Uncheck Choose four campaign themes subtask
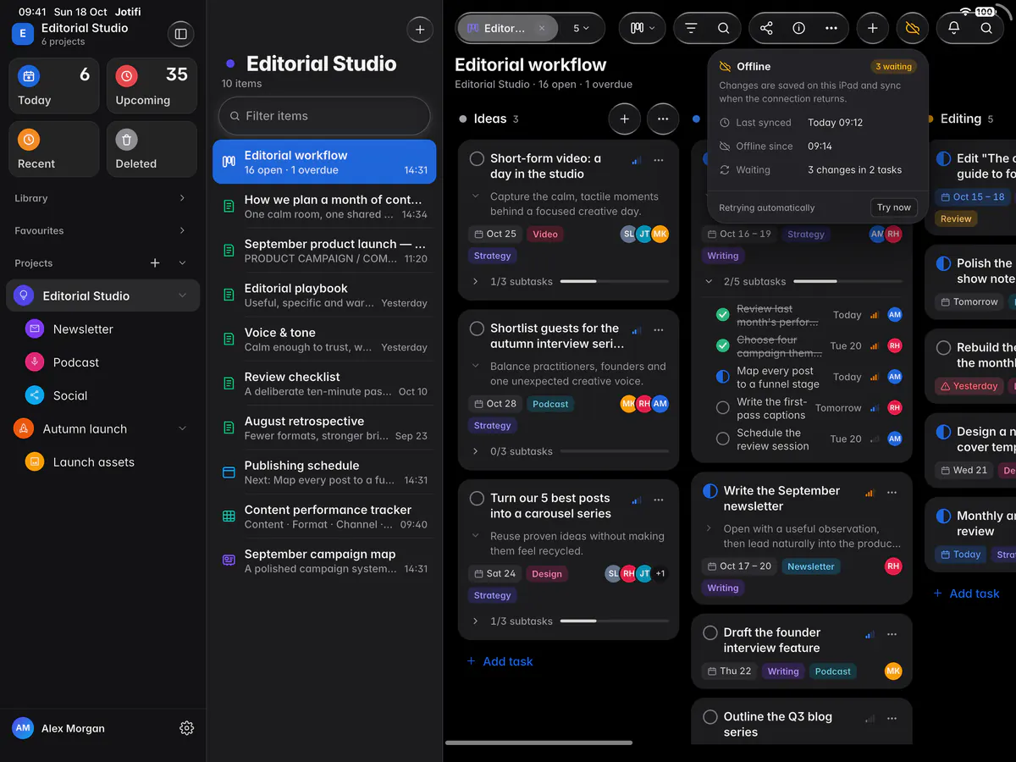This screenshot has width=1016, height=762. [x=722, y=345]
